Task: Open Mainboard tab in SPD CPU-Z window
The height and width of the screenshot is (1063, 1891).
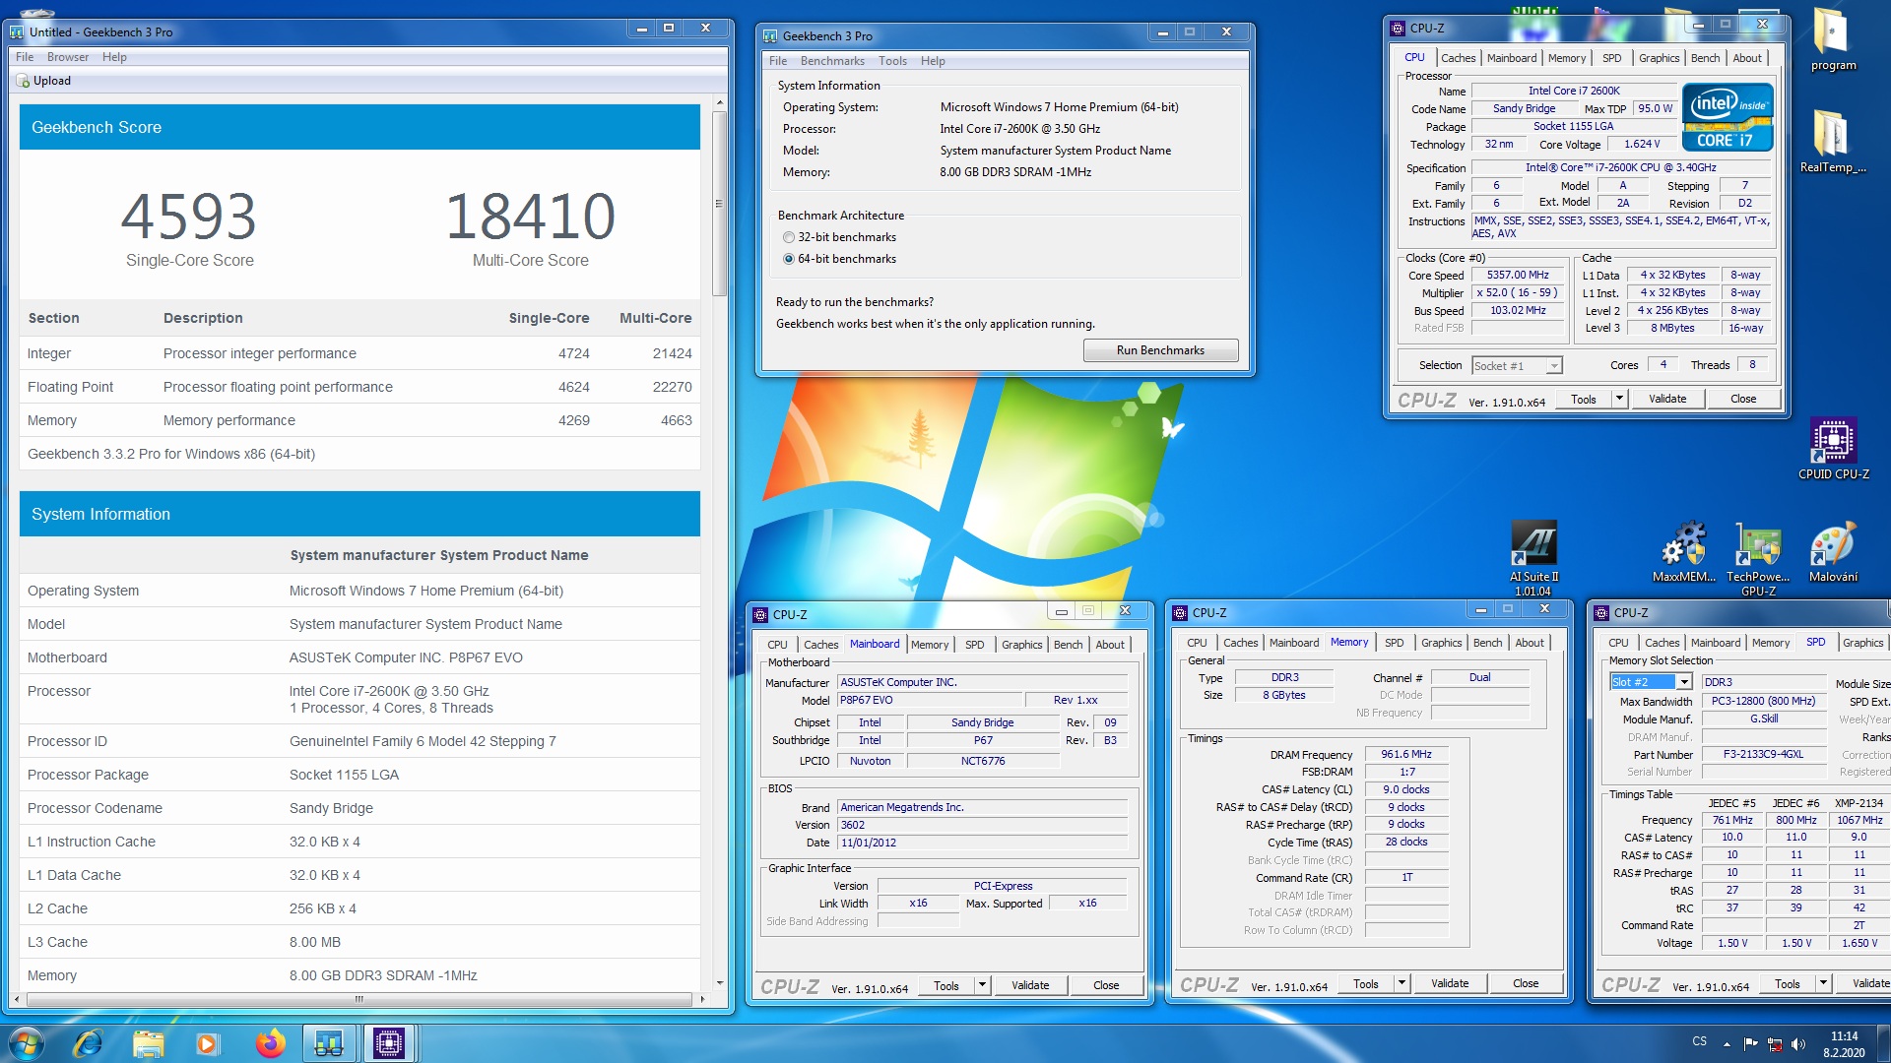Action: (1715, 643)
